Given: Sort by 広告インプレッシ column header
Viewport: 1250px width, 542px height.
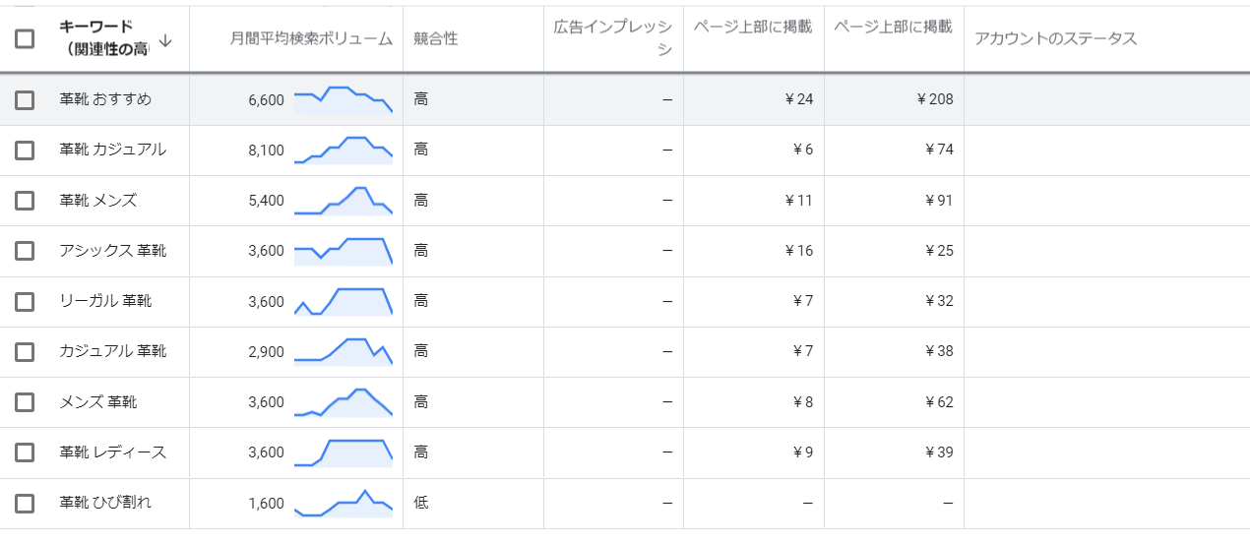Looking at the screenshot, I should [x=613, y=38].
